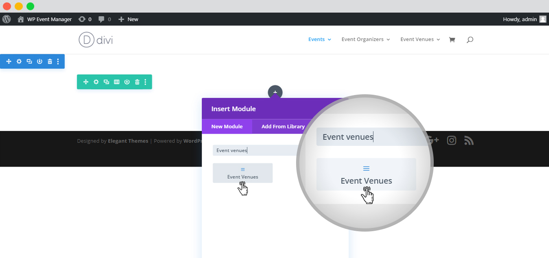Save section to library from blue toolbar
Viewport: 549px width, 258px height.
point(40,61)
